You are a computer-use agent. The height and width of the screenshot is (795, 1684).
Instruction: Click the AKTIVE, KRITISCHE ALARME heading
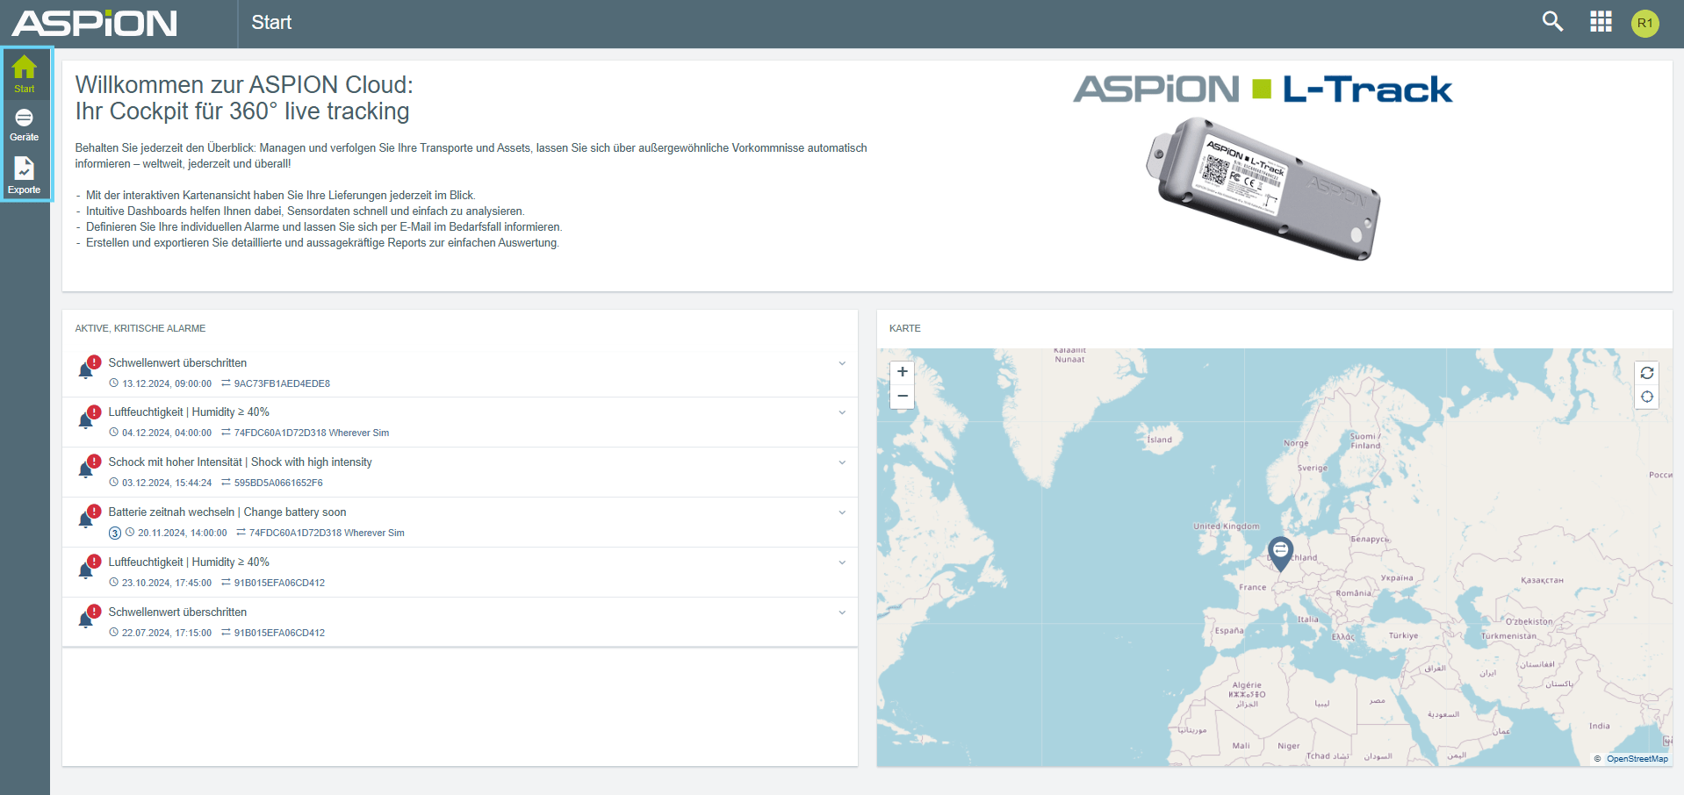pyautogui.click(x=140, y=328)
